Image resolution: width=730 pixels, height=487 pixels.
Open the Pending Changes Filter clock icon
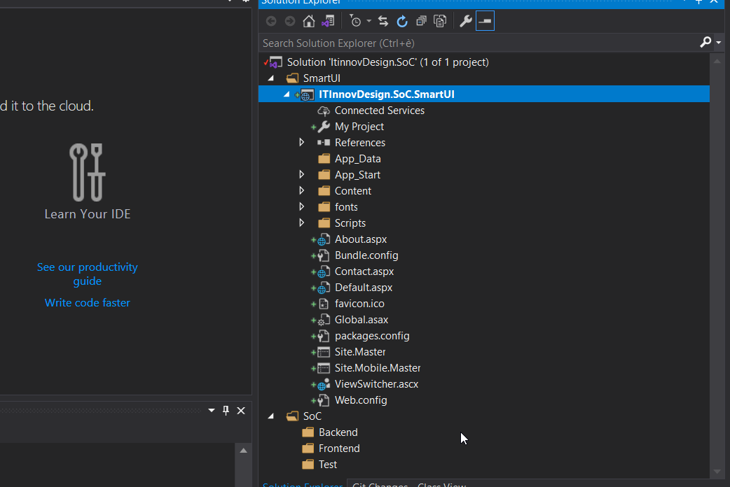click(355, 21)
